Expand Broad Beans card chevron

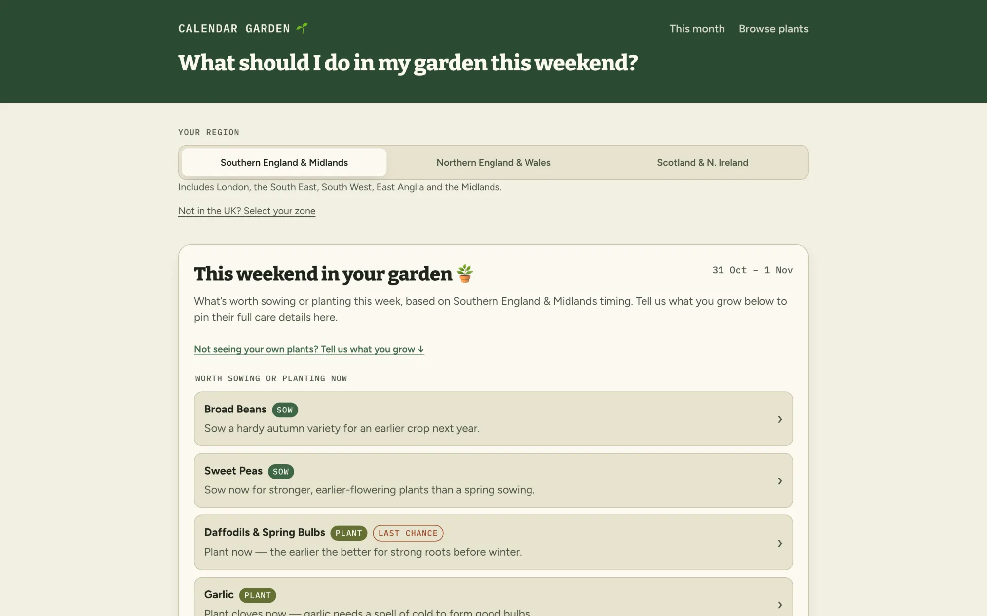click(780, 419)
